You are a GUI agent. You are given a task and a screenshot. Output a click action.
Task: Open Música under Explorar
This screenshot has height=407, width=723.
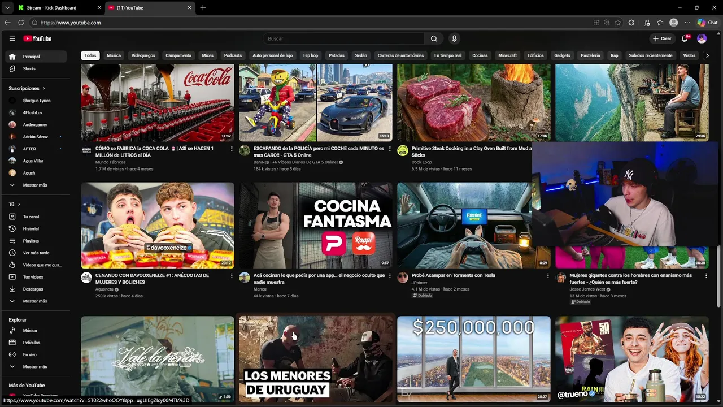36,331
